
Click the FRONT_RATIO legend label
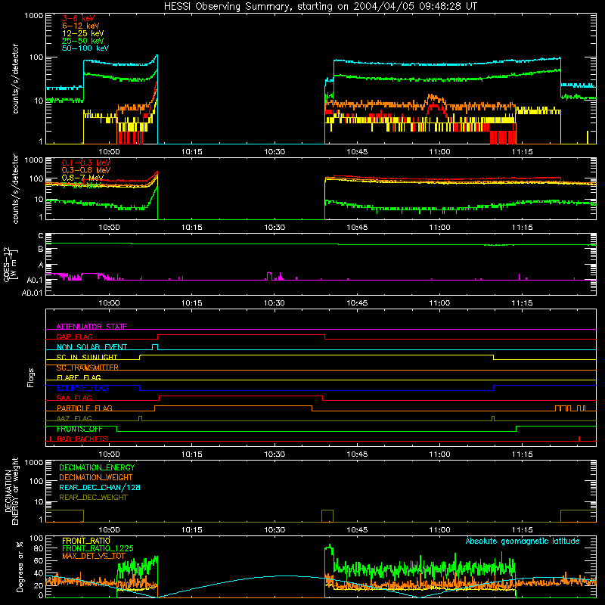pyautogui.click(x=86, y=541)
